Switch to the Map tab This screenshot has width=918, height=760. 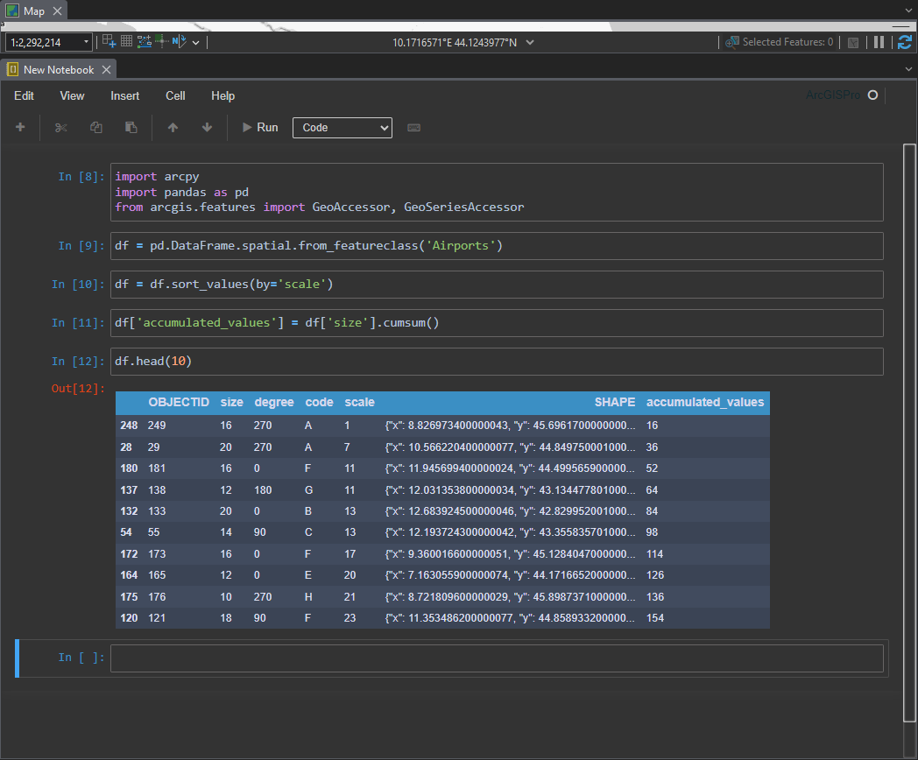tap(33, 11)
